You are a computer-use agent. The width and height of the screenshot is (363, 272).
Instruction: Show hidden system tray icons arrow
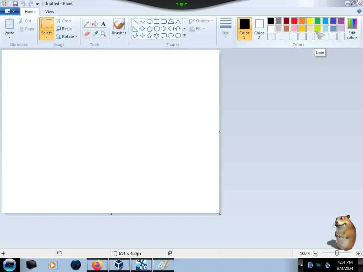[x=301, y=265]
